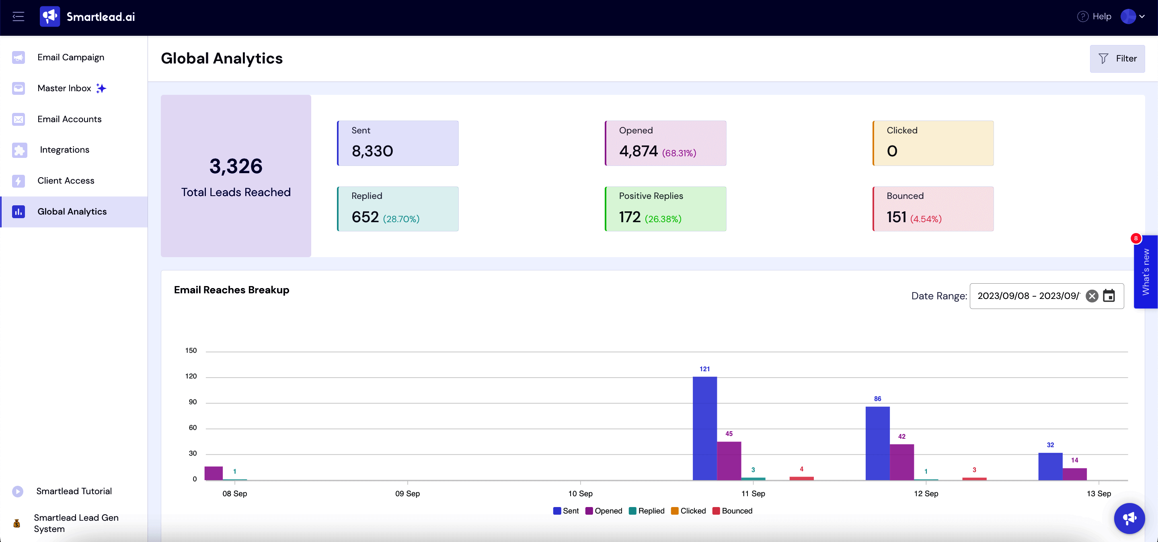Screen dimensions: 1158x542
Task: Collapse the sidebar navigation
Action: pyautogui.click(x=18, y=16)
